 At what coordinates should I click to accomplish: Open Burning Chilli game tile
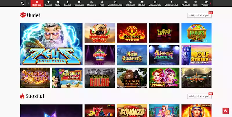tap(99, 33)
